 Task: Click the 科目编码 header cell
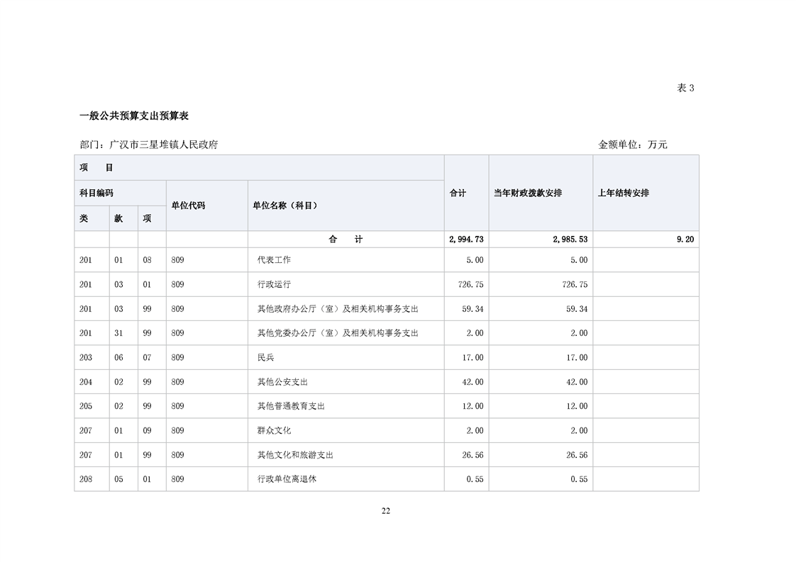(121, 193)
